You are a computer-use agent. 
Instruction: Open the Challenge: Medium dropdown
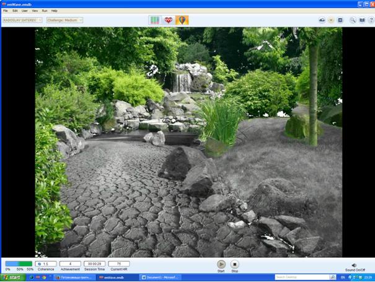click(x=80, y=20)
